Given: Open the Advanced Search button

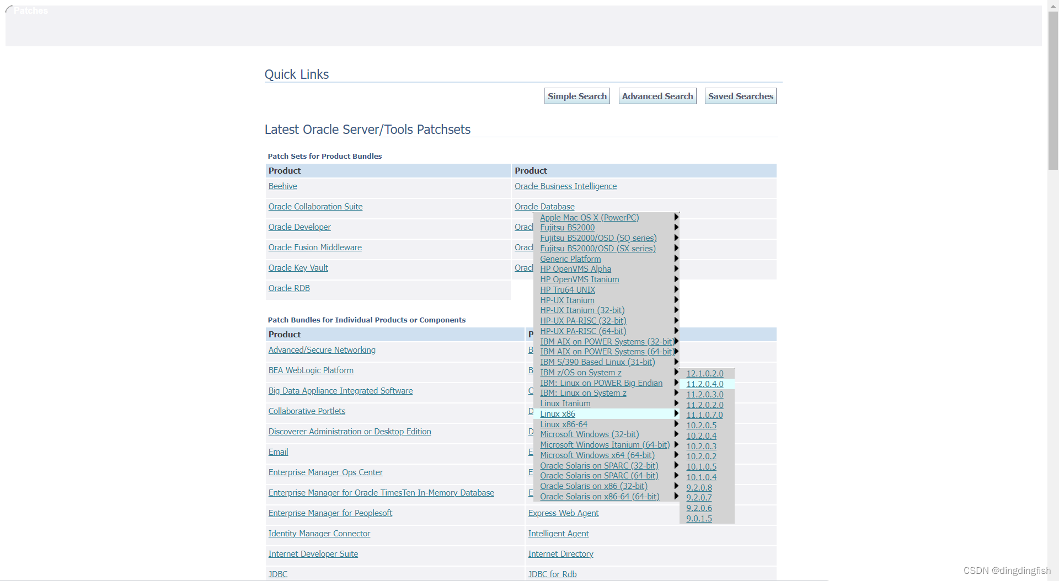Looking at the screenshot, I should (657, 96).
